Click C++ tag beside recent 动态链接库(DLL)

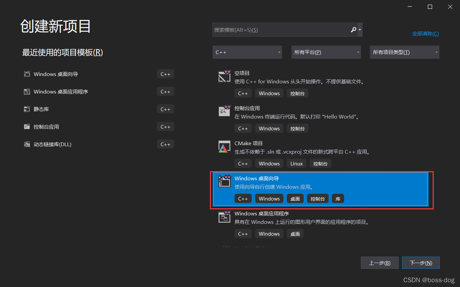165,144
